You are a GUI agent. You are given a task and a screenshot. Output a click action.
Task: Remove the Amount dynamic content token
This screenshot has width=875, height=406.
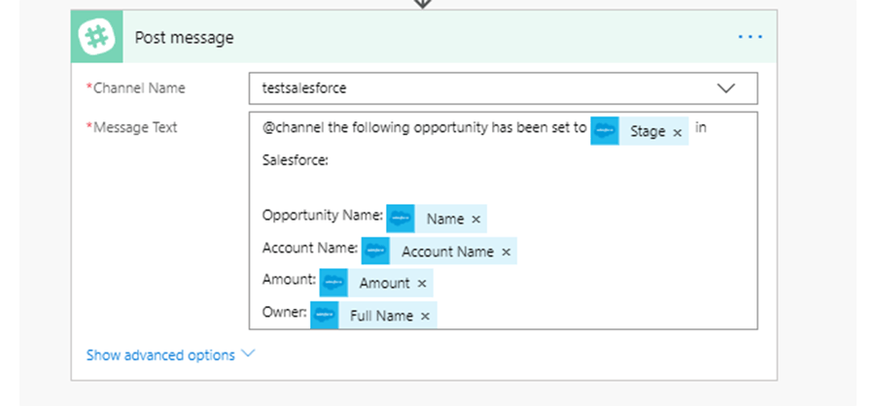(x=422, y=284)
